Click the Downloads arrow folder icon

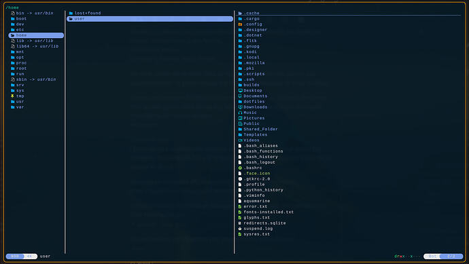coord(240,107)
